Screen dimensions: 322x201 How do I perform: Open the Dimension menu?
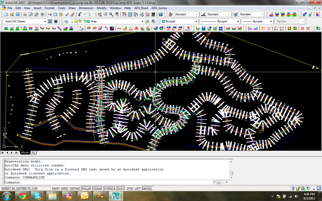86,8
